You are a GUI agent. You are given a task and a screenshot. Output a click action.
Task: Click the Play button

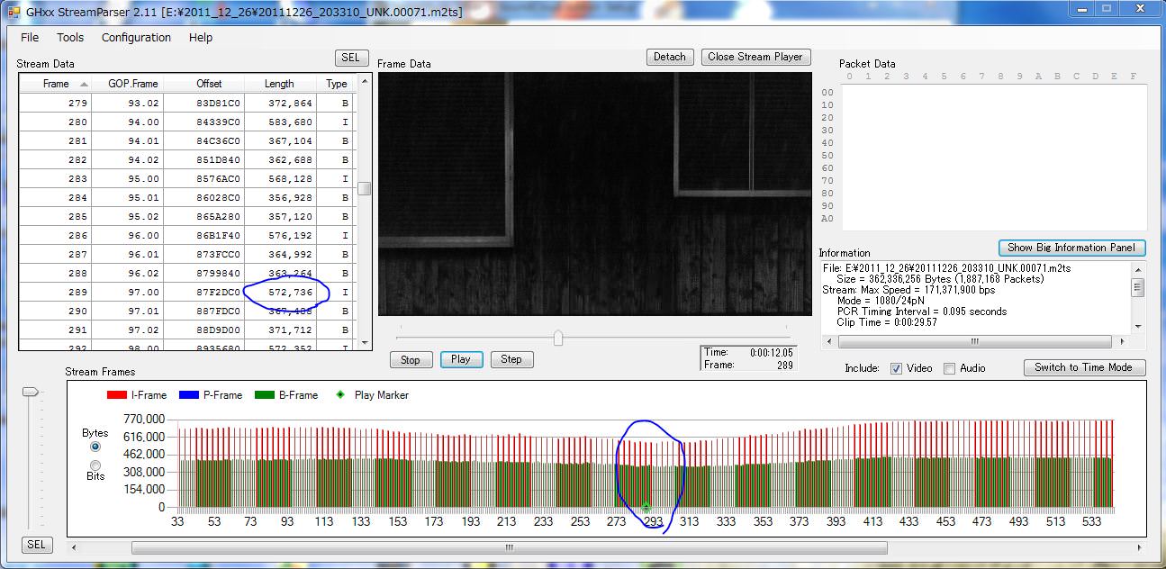point(461,359)
